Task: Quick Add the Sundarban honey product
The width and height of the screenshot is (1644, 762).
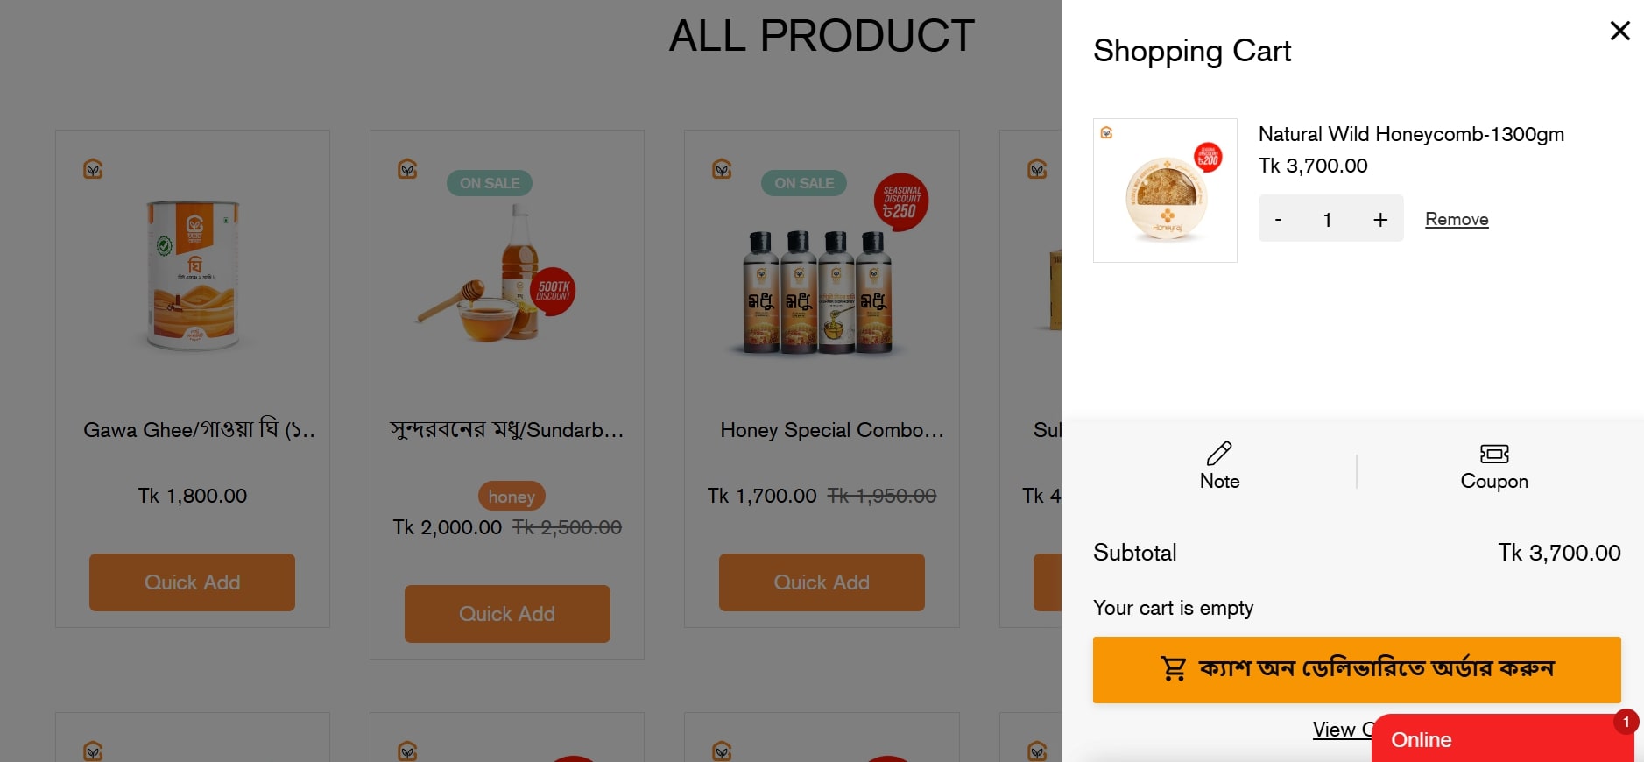Action: (x=507, y=614)
